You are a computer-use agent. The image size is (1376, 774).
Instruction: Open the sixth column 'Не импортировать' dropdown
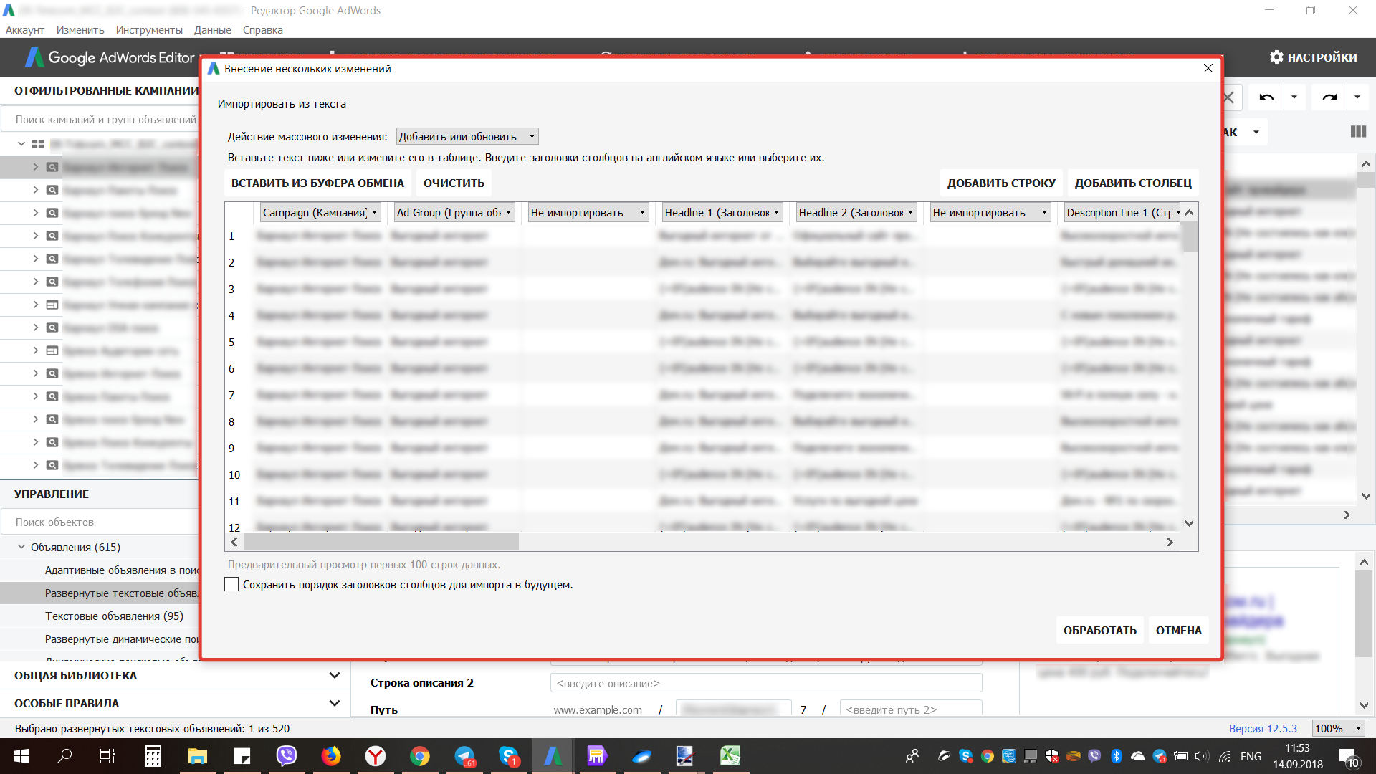click(990, 212)
